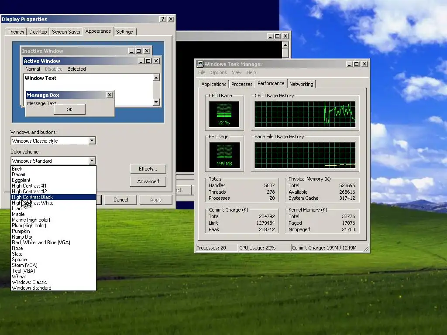The width and height of the screenshot is (447, 335).
Task: Open Task Manager Applications tab
Action: click(213, 84)
